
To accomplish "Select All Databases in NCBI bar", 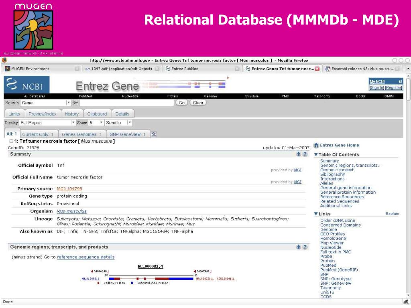I will [35, 96].
